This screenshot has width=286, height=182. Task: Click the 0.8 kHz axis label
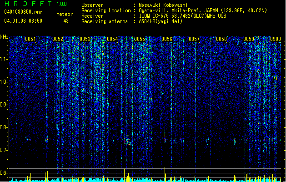pyautogui.click(x=4, y=127)
